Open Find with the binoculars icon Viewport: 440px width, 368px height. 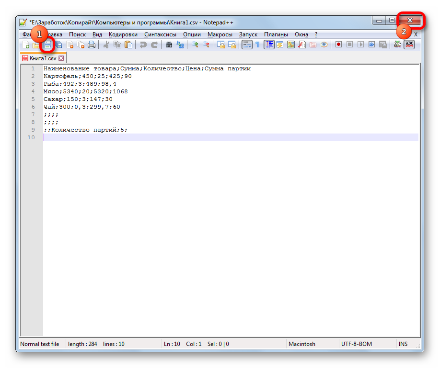click(169, 45)
